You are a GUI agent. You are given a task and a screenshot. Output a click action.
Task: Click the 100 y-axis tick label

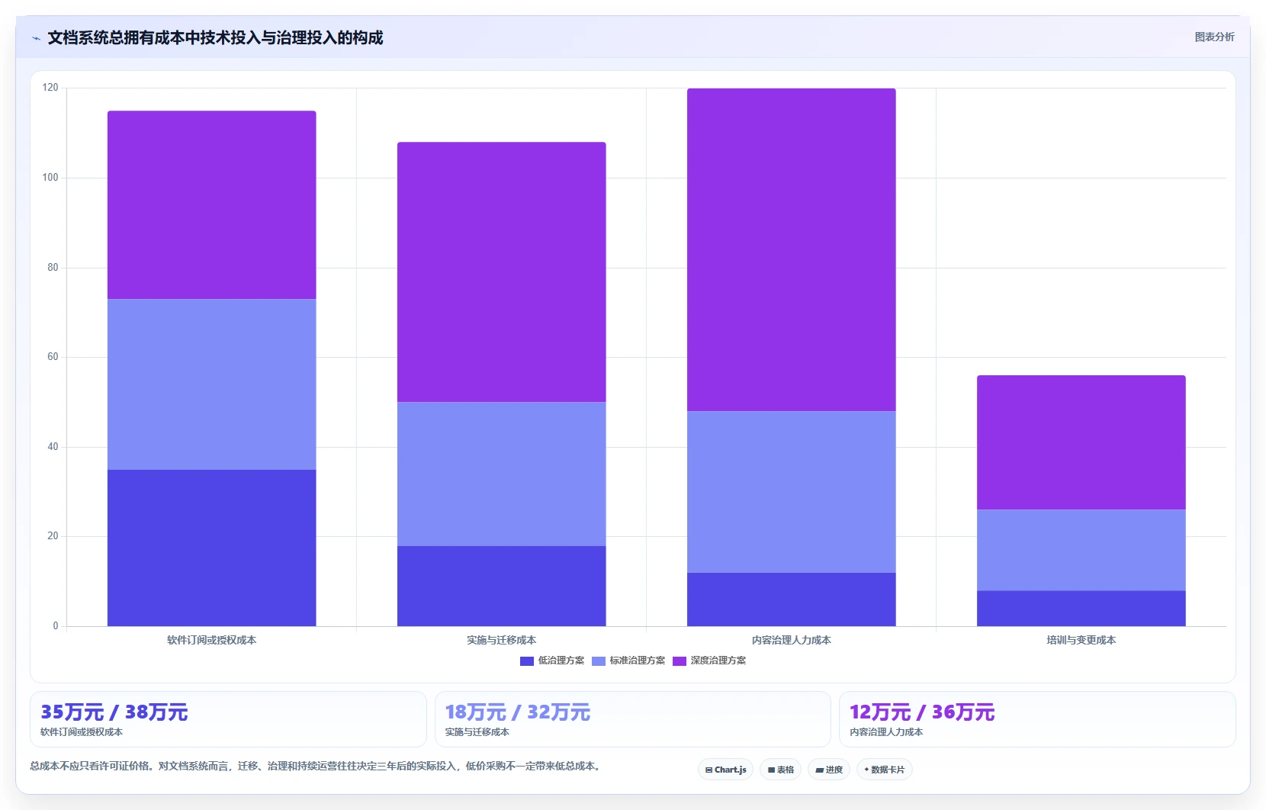point(50,178)
